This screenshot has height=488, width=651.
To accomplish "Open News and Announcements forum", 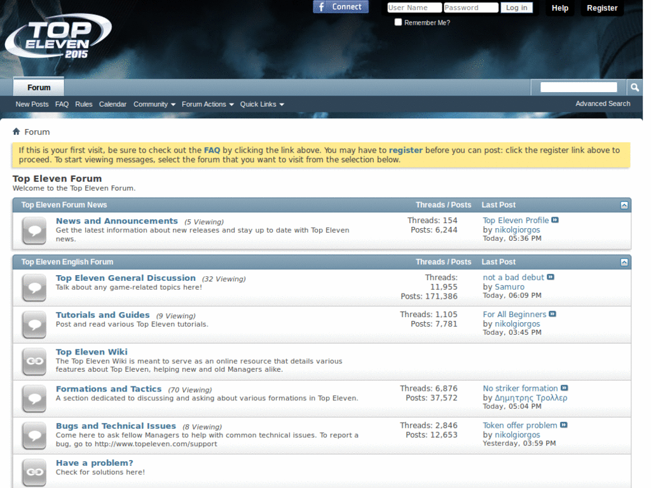I will tap(117, 220).
